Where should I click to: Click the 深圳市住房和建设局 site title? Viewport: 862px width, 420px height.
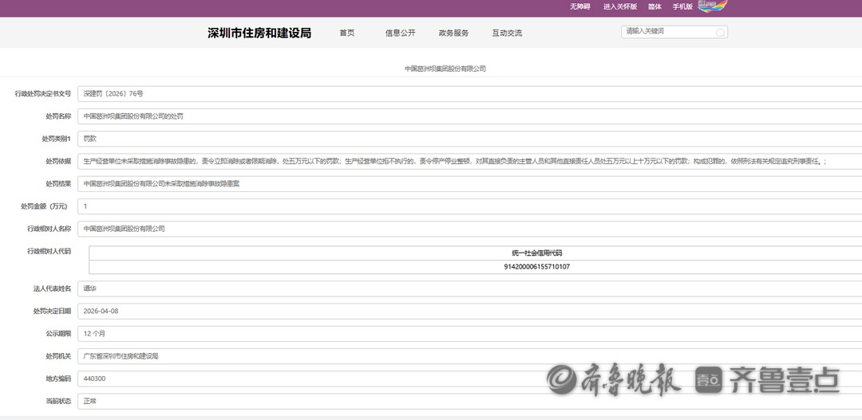click(x=259, y=33)
